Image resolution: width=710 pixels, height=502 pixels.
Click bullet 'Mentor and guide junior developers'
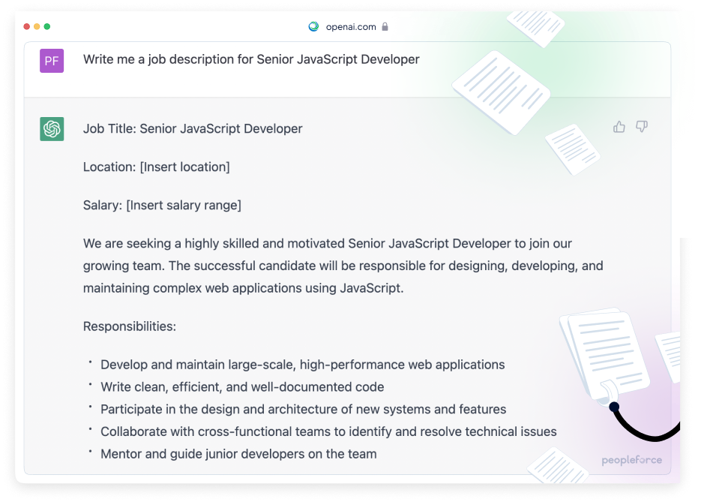click(x=238, y=454)
